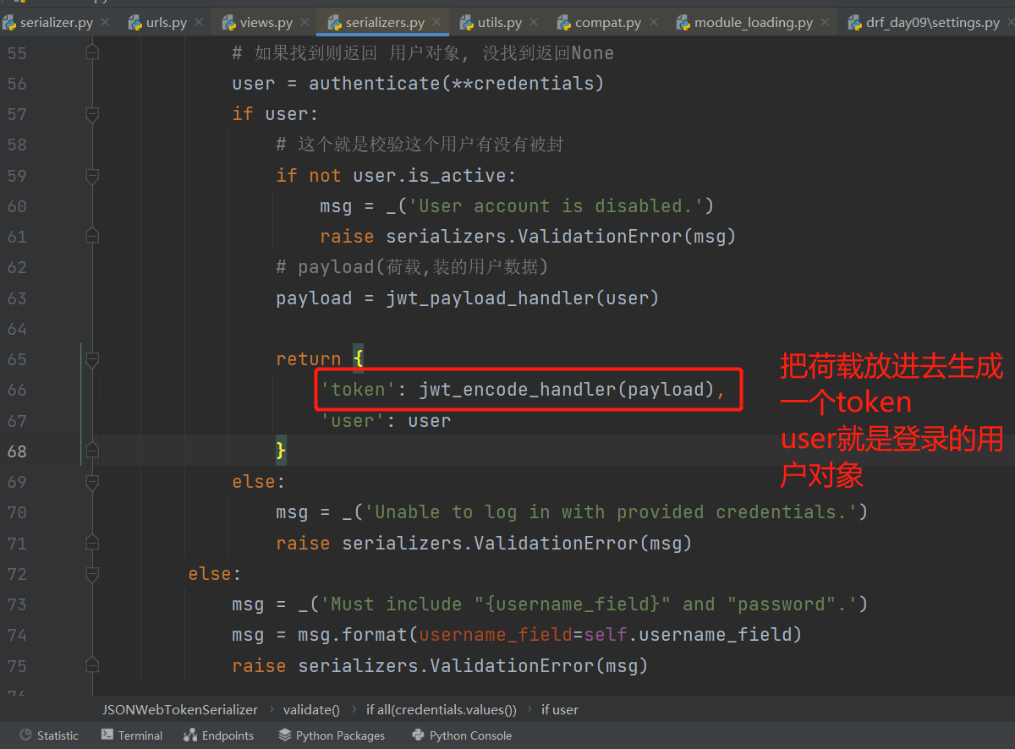The image size is (1015, 749).
Task: Close the views.py editor tab
Action: pyautogui.click(x=304, y=23)
